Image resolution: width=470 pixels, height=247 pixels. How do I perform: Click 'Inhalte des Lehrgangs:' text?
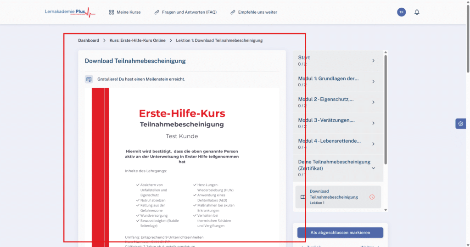145,171
